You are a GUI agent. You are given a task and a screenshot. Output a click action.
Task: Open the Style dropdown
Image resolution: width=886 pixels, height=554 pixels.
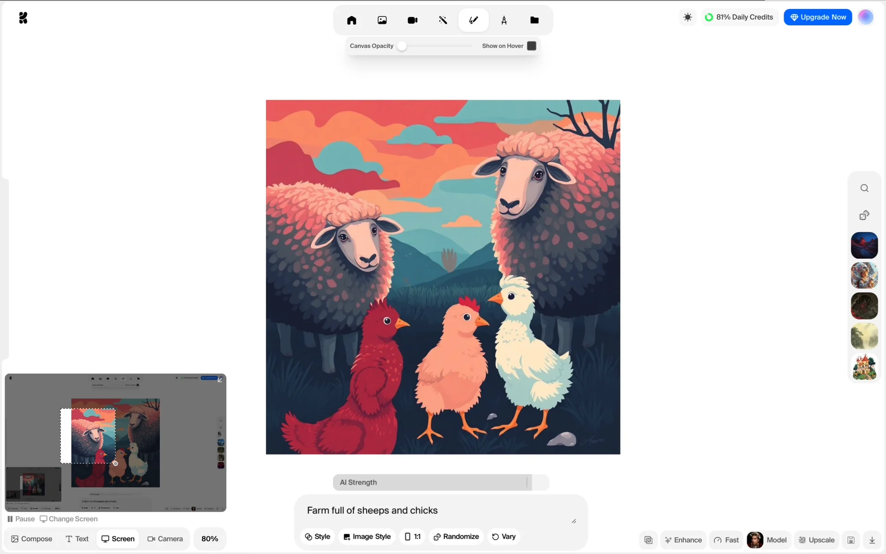(317, 536)
